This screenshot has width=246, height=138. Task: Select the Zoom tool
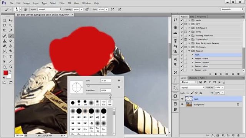click(x=11, y=67)
